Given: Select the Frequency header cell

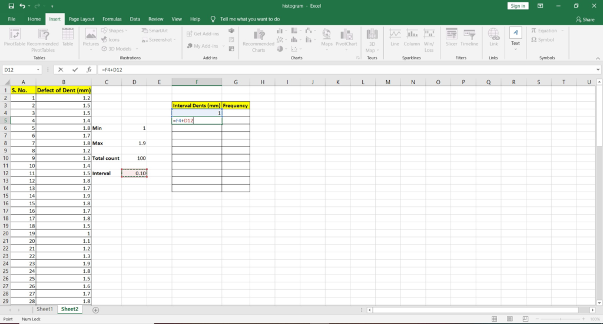Looking at the screenshot, I should point(236,105).
